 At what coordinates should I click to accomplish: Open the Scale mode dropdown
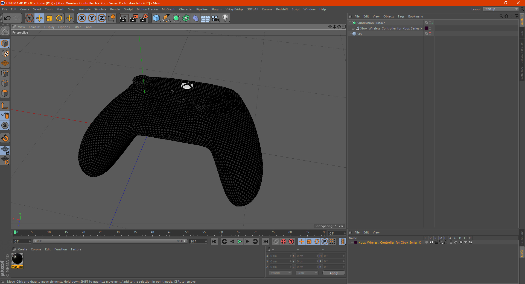coord(307,273)
